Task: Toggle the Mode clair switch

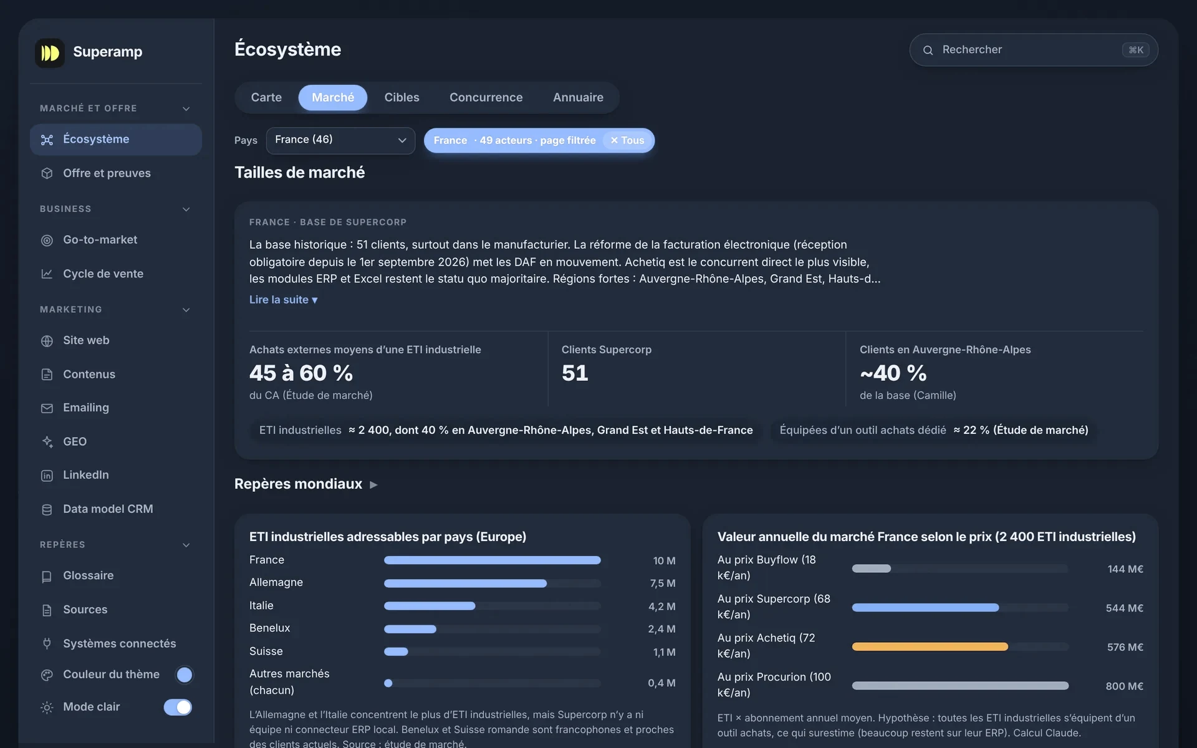Action: pos(178,707)
